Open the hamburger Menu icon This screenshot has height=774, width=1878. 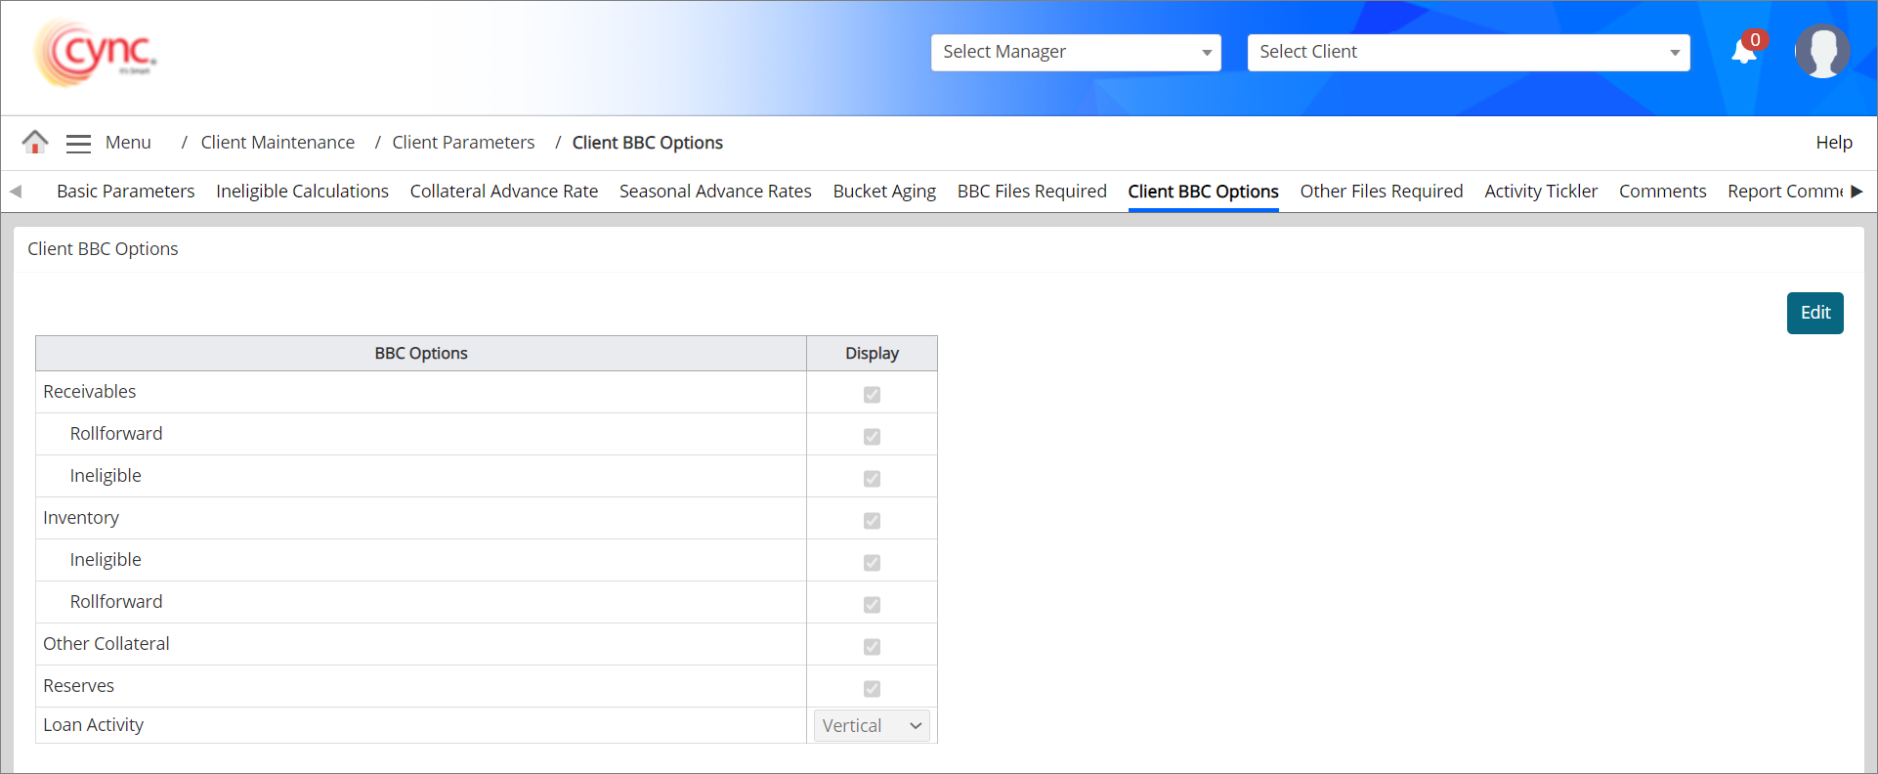point(78,144)
